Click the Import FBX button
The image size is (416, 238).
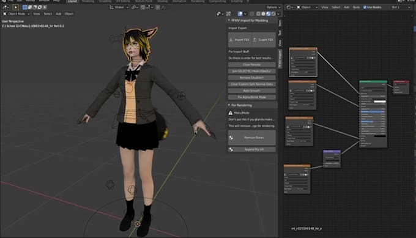click(240, 40)
